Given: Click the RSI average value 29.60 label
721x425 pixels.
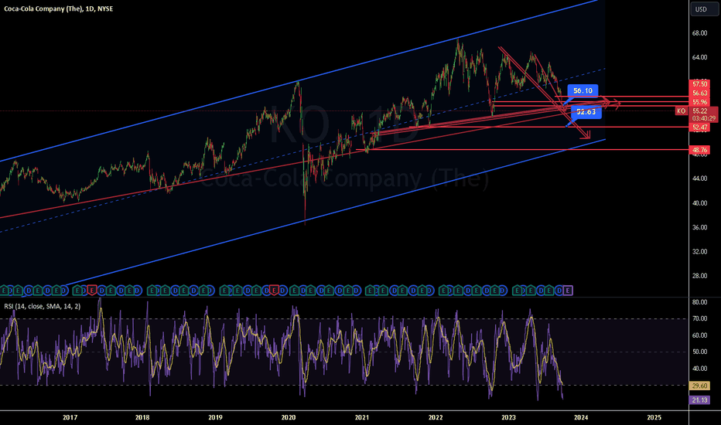Looking at the screenshot, I should pyautogui.click(x=699, y=386).
